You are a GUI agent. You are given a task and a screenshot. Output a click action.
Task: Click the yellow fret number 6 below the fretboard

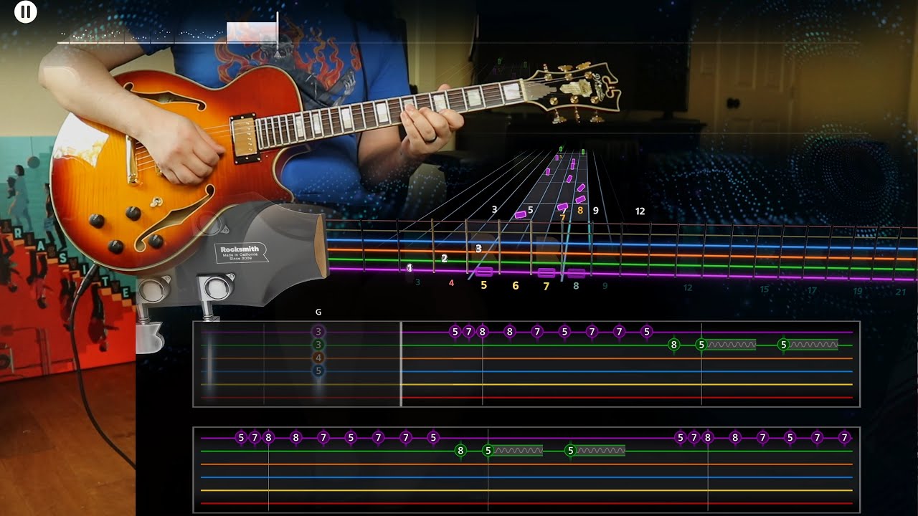pyautogui.click(x=515, y=285)
